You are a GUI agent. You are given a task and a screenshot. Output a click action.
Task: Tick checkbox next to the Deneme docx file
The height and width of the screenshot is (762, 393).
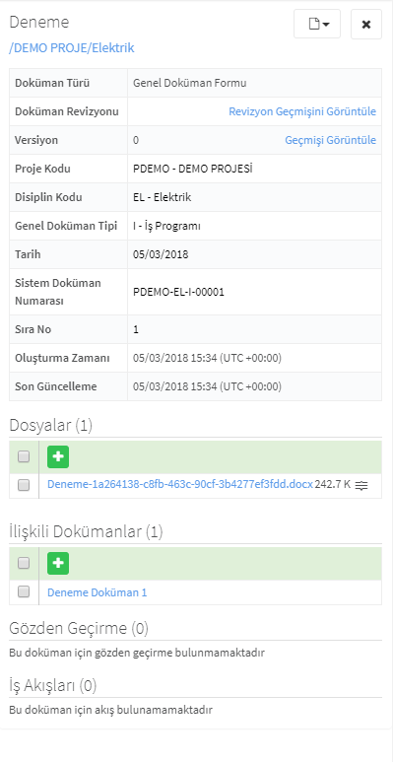tap(24, 485)
